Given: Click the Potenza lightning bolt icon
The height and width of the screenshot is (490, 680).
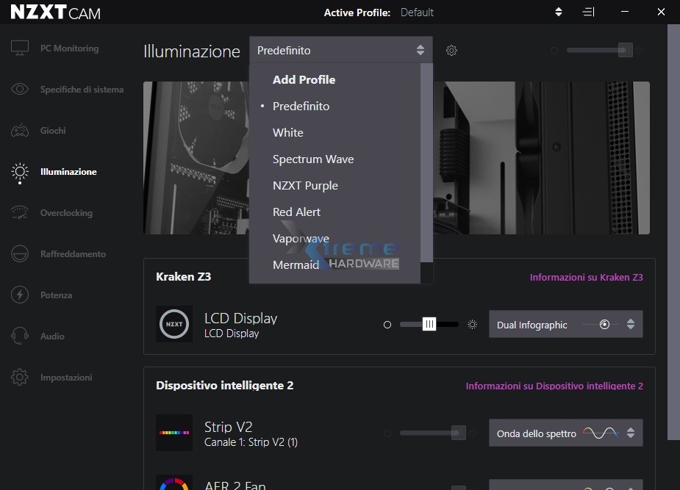Looking at the screenshot, I should (x=20, y=295).
